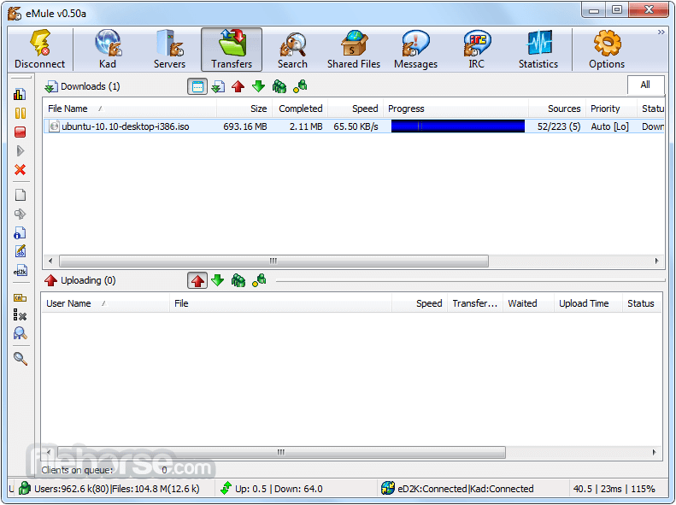The width and height of the screenshot is (676, 505).
Task: Click the edit comments pencil icon
Action: coord(20,251)
